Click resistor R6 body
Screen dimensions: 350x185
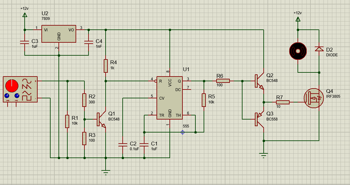tap(223, 81)
